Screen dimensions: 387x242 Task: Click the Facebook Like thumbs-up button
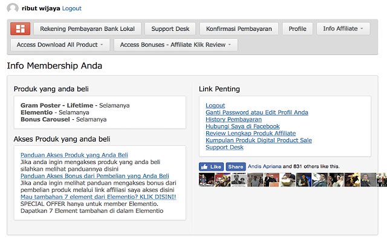click(x=211, y=167)
